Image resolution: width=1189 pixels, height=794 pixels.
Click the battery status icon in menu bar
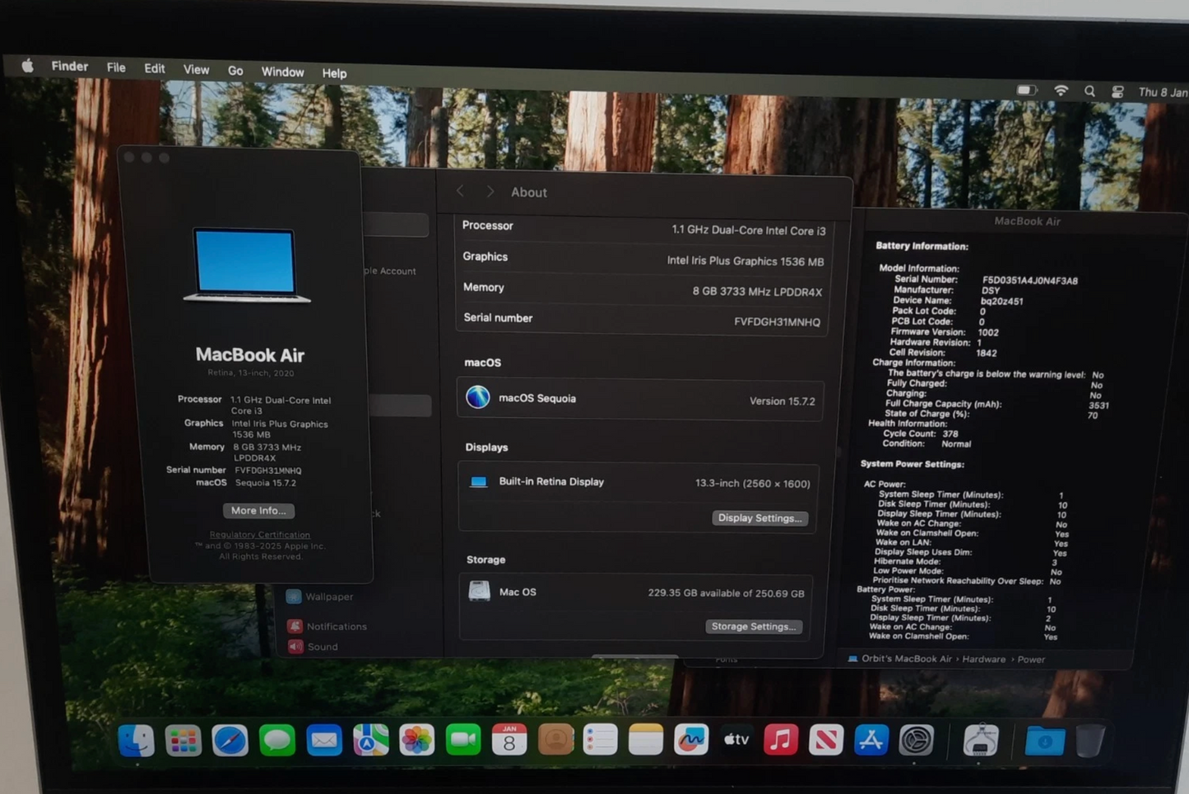(1026, 91)
